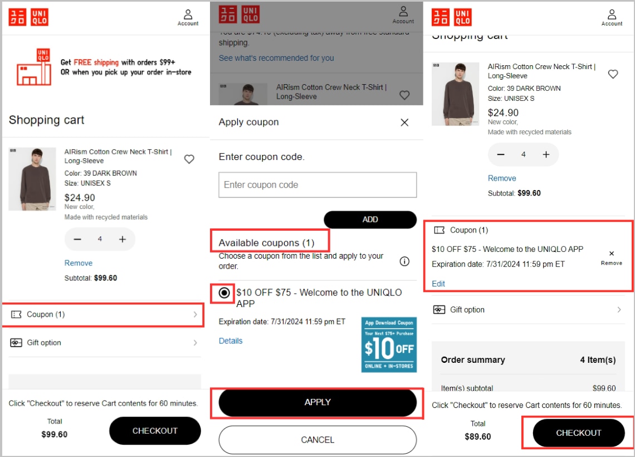Click CANCEL in coupon dialog

coord(317,440)
